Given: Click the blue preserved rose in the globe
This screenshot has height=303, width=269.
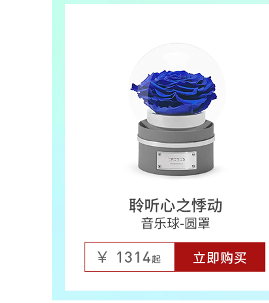Looking at the screenshot, I should point(174,92).
